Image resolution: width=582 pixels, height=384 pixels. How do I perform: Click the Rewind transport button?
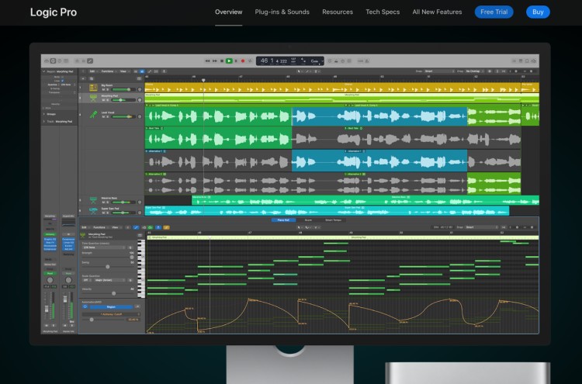(207, 61)
